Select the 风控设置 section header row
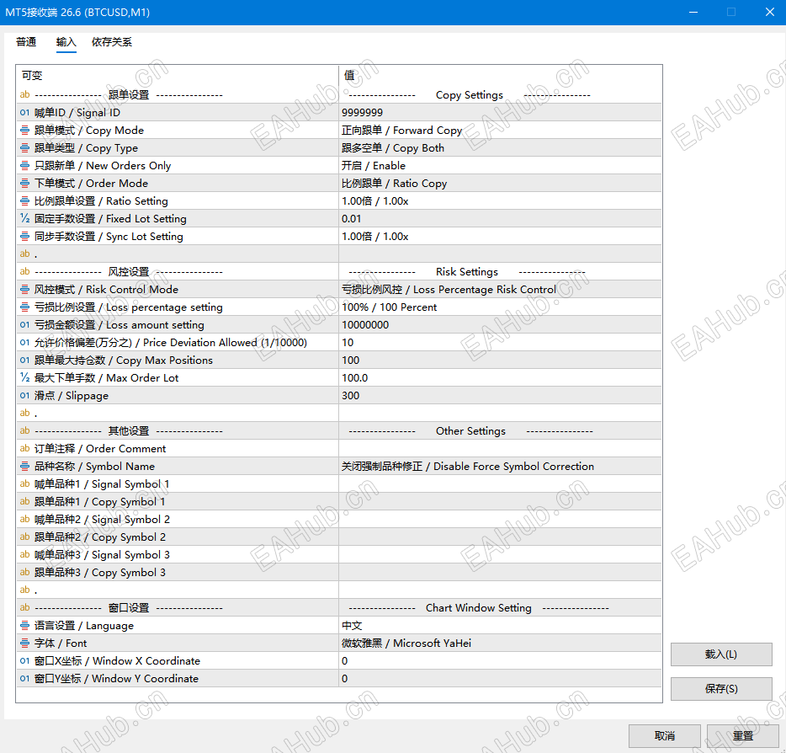 tap(339, 271)
